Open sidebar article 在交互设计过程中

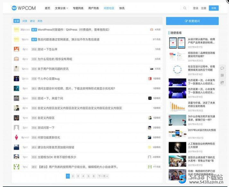click(x=201, y=68)
